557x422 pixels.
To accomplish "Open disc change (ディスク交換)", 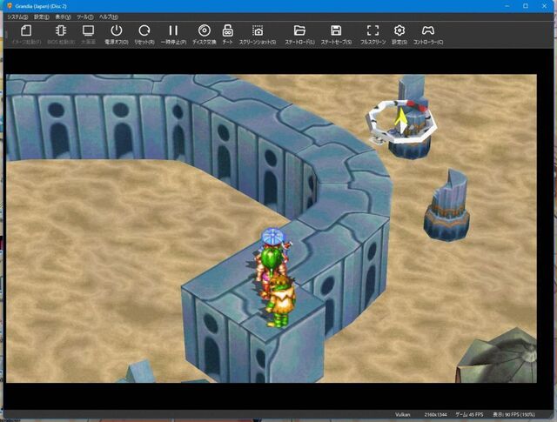I will (x=205, y=34).
